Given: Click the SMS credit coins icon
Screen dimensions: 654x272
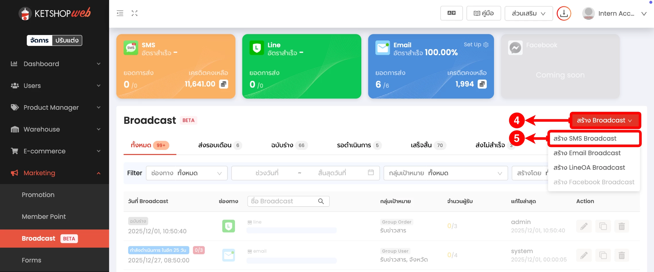Looking at the screenshot, I should point(223,84).
